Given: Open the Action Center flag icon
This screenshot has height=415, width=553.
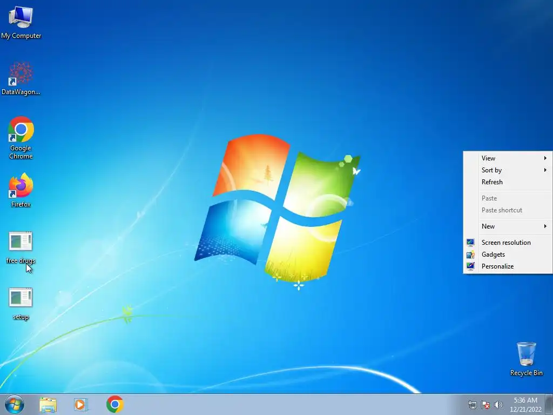Looking at the screenshot, I should 485,405.
